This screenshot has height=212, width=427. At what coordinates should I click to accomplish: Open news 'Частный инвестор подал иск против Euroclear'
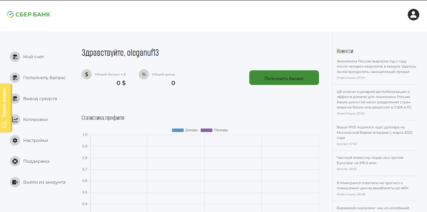[x=370, y=160]
